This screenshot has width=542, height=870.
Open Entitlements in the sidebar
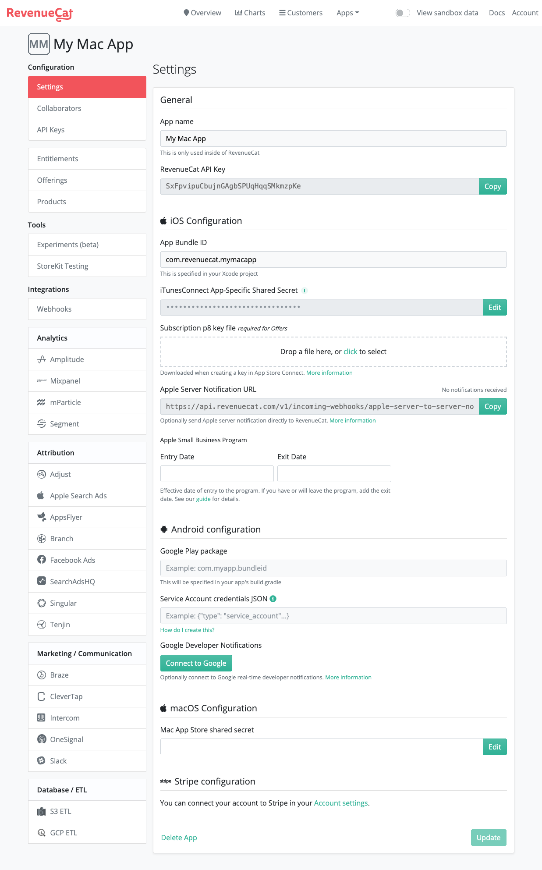(x=87, y=159)
